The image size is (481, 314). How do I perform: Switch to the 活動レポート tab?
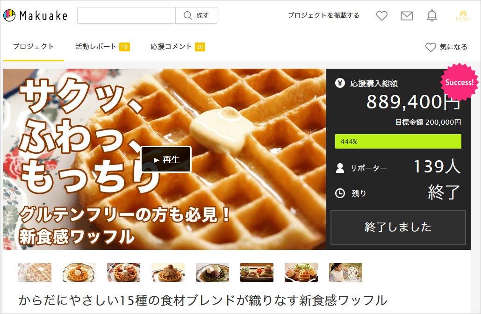(102, 47)
